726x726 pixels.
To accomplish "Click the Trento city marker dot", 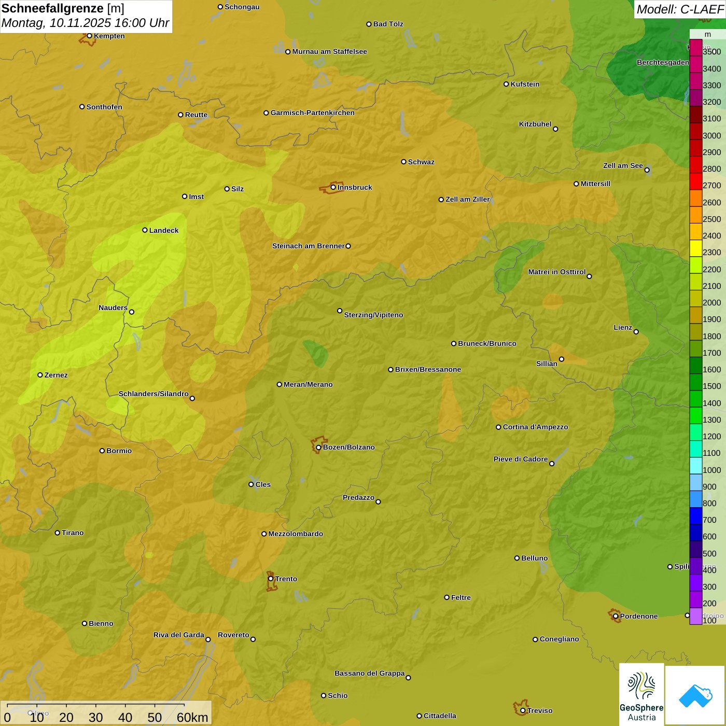I will [x=271, y=579].
